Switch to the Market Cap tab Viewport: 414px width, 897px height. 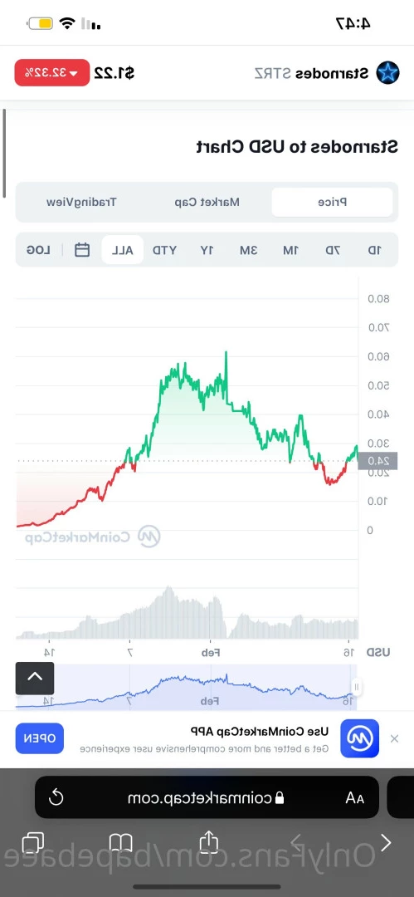[207, 202]
